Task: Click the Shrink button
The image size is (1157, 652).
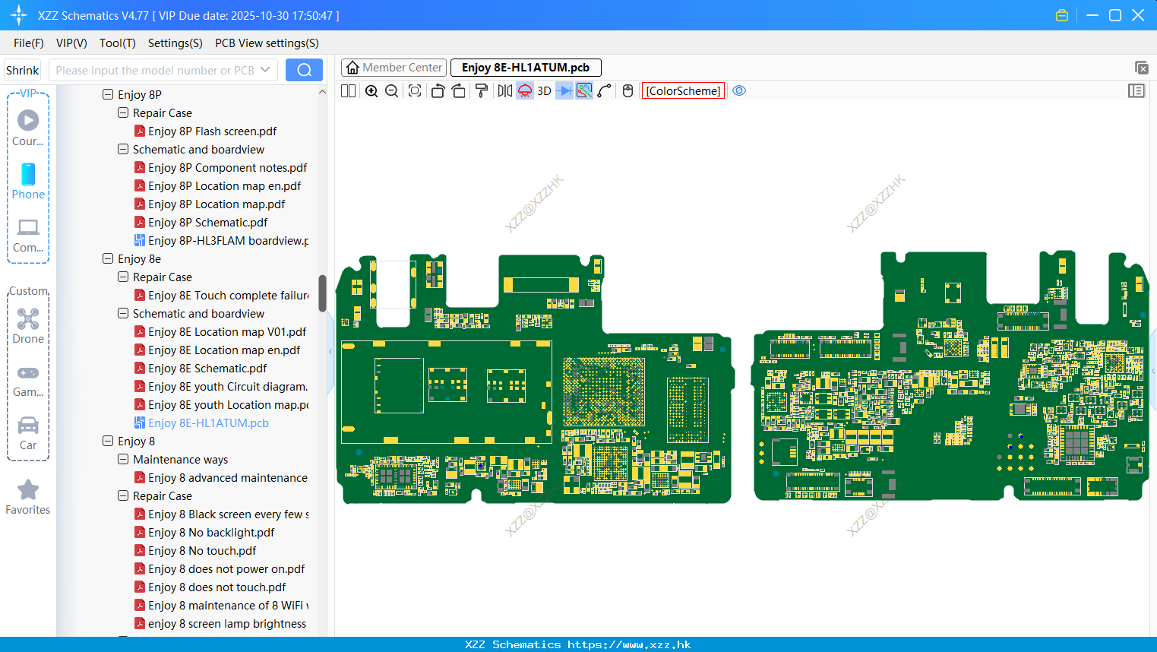Action: (x=22, y=70)
